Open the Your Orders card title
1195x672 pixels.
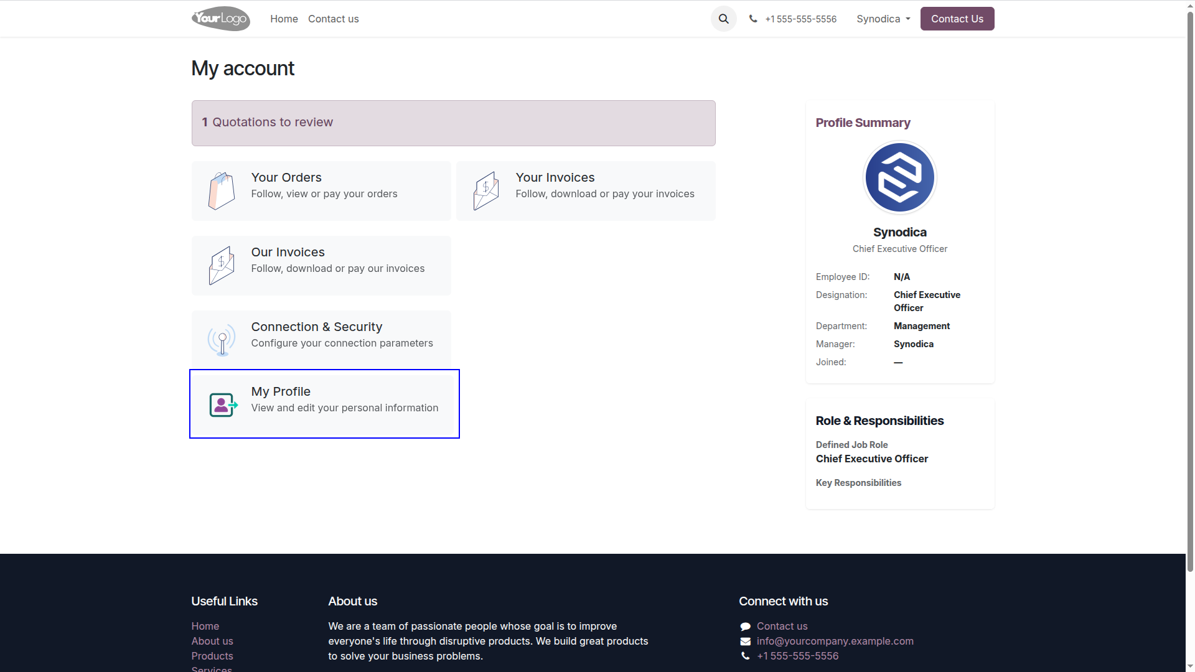click(x=286, y=177)
